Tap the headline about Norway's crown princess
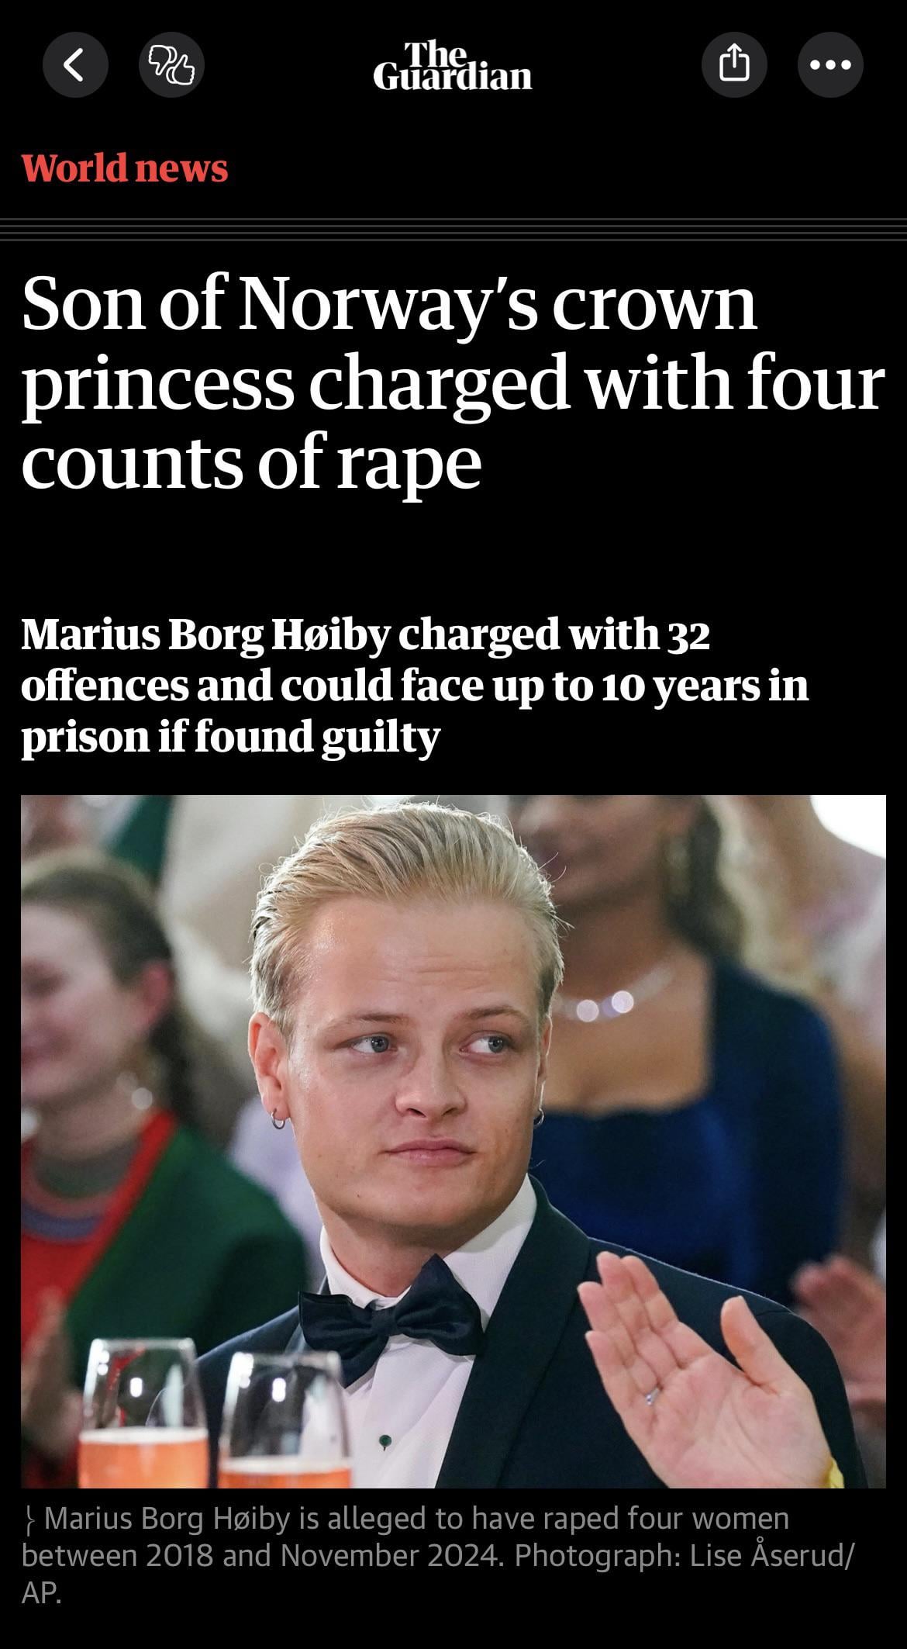The image size is (907, 1649). click(453, 382)
